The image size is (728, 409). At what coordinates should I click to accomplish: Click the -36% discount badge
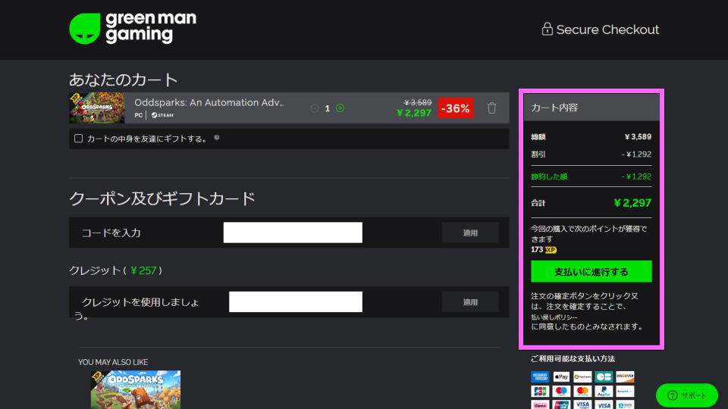click(x=456, y=108)
